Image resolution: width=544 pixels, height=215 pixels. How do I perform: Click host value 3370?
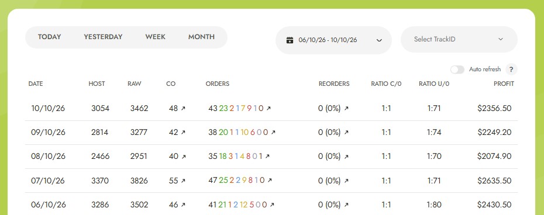pos(100,181)
